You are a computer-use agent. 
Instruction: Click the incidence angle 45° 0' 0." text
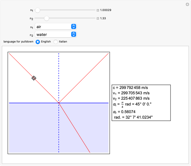pos(143,104)
